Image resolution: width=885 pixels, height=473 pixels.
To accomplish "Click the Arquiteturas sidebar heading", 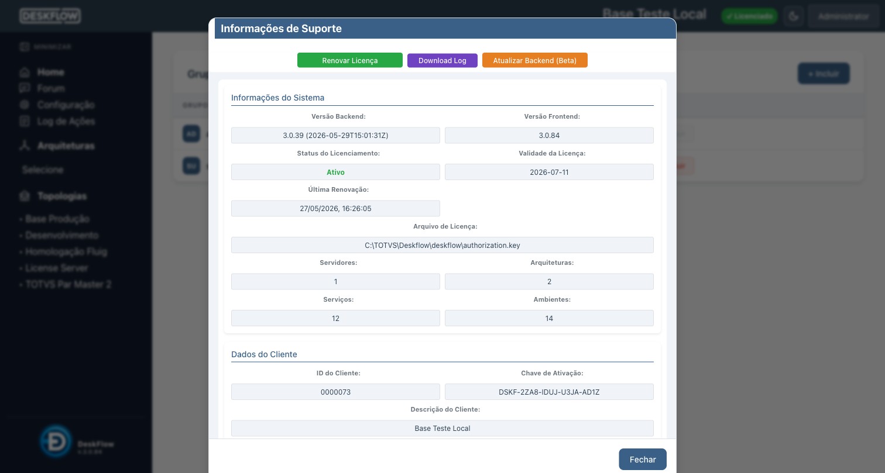I will pos(66,146).
